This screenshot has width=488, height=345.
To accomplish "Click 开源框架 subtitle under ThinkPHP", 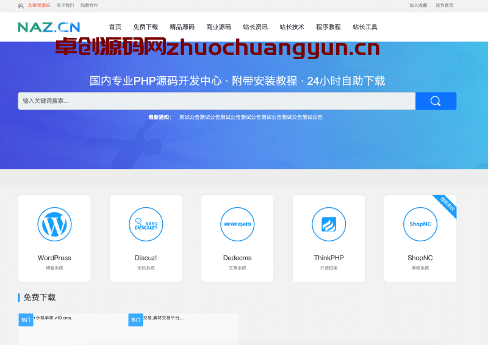I will pos(329,268).
